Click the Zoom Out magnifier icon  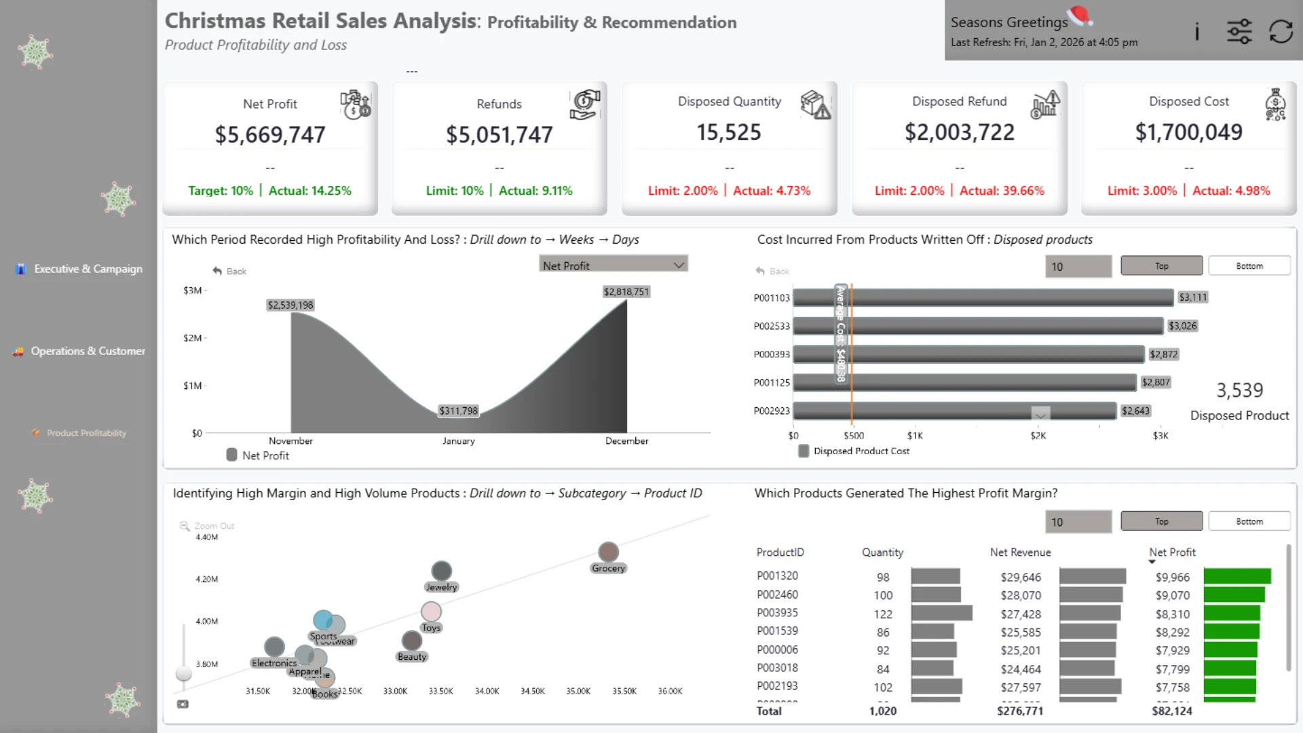click(184, 526)
